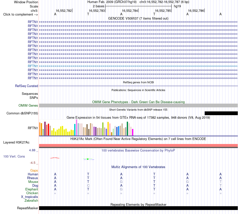Open the "RefSeq genes from NCBI" track title
This screenshot has width=238, height=214.
138,82
